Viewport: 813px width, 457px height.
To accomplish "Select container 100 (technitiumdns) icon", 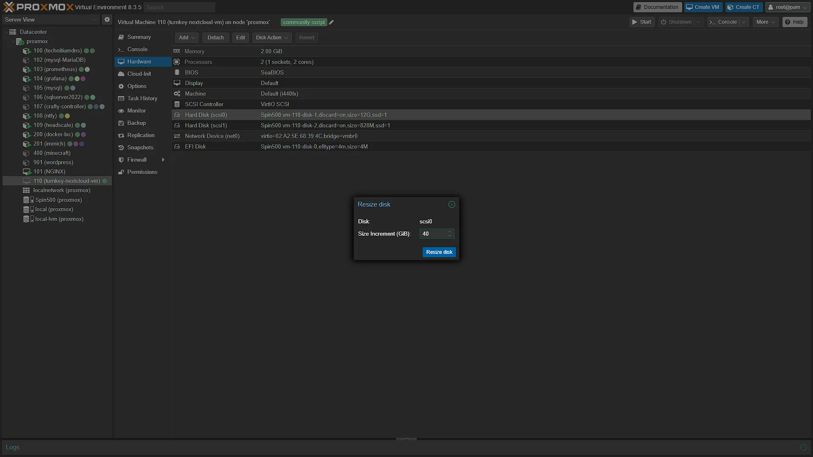I will click(x=26, y=51).
